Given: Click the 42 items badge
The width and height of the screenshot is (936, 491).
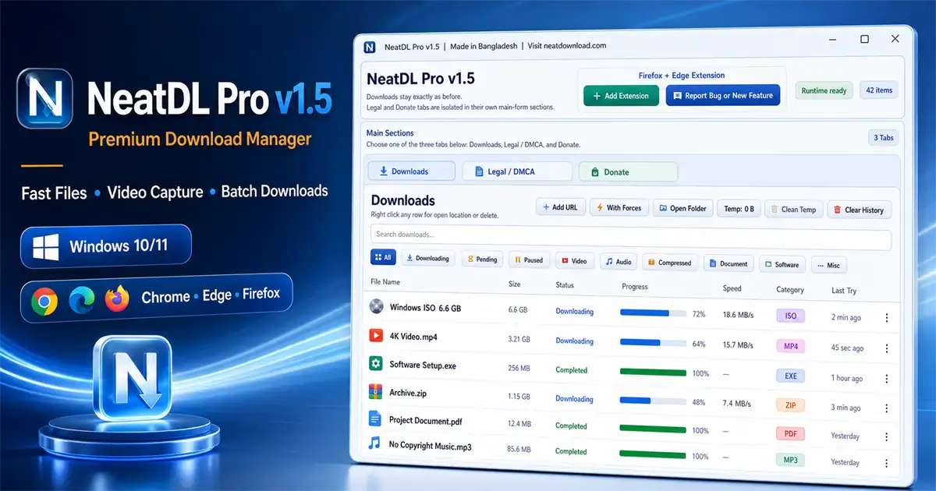Looking at the screenshot, I should 879,90.
